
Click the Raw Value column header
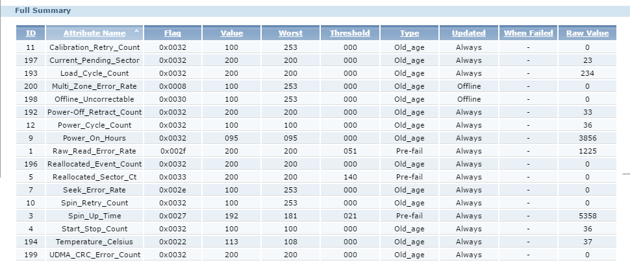click(x=586, y=33)
